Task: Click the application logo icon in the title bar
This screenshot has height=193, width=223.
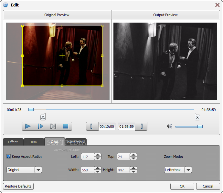Action: 5,5
